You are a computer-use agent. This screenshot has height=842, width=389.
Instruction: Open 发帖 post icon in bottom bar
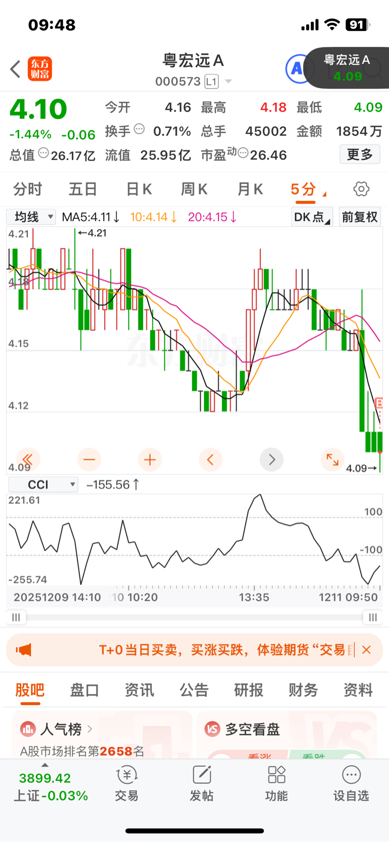[x=202, y=784]
